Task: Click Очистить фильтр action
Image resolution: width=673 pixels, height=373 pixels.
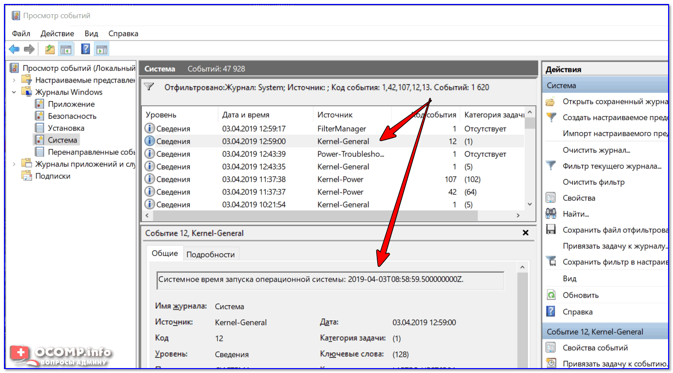Action: 593,182
